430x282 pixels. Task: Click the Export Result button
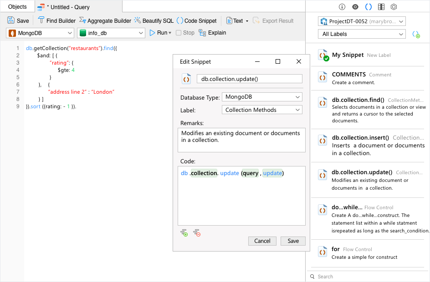point(273,20)
